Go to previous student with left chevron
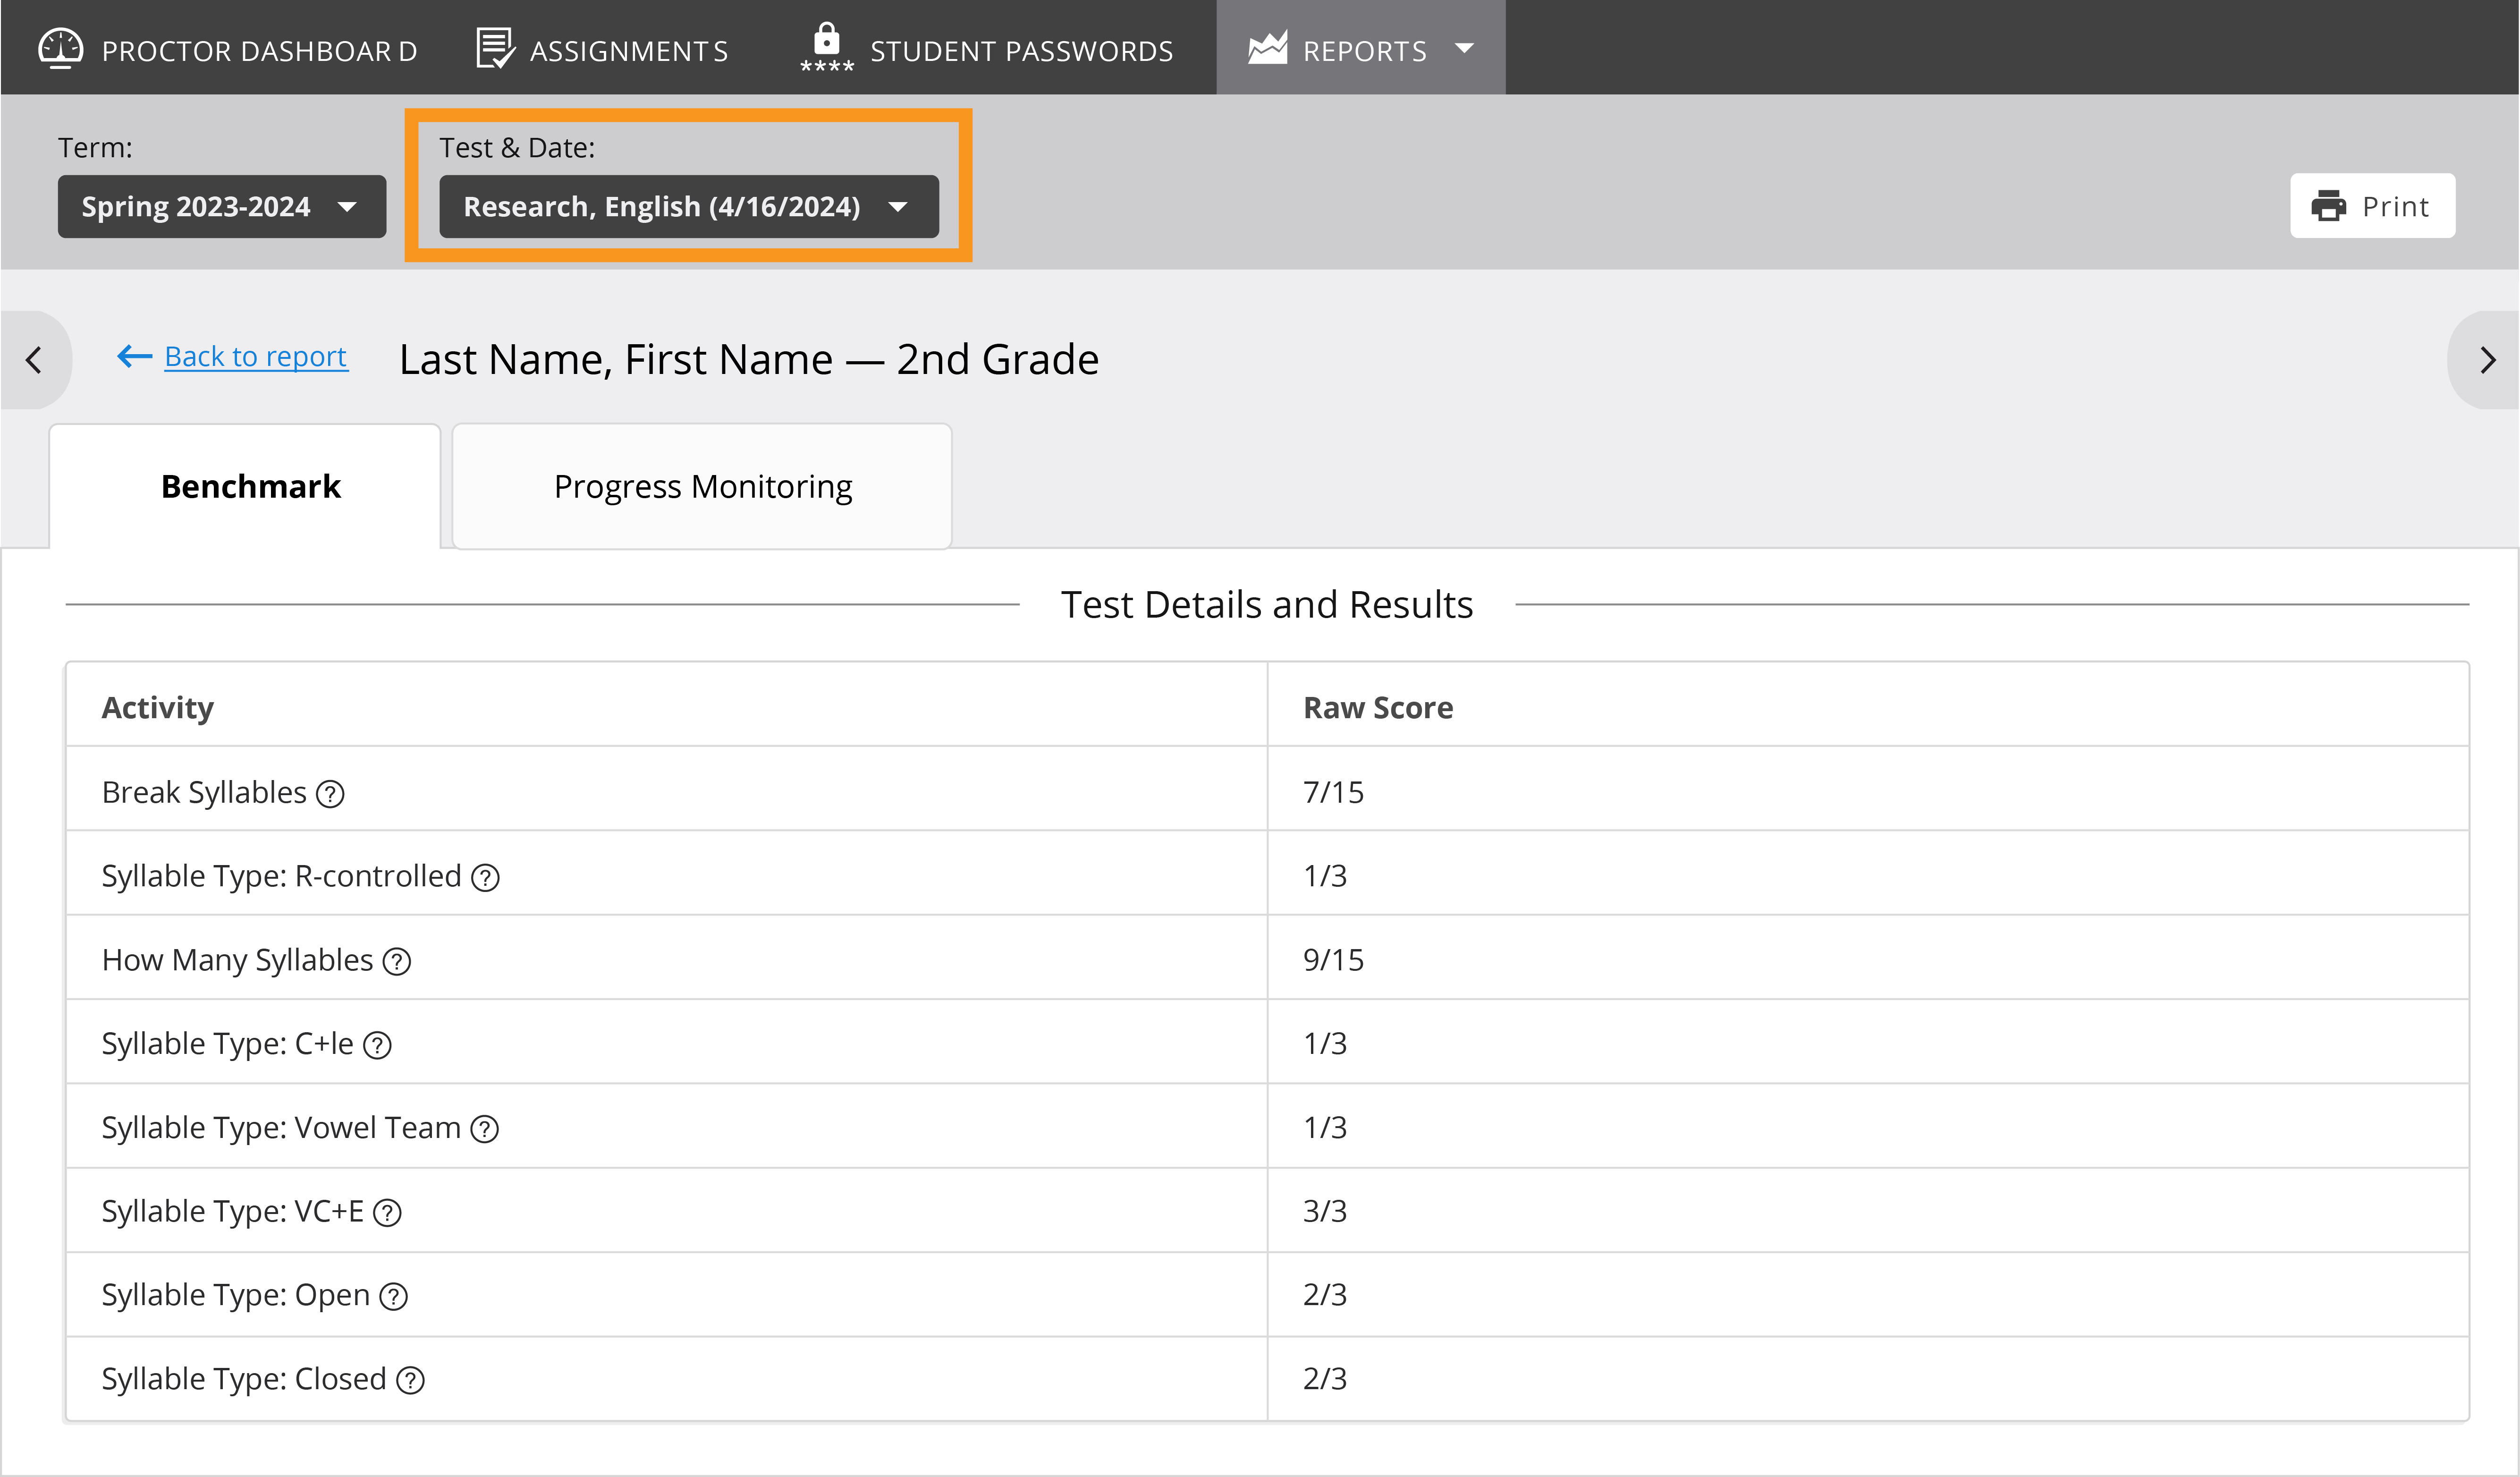Screen dimensions: 2520x1477 point(34,360)
